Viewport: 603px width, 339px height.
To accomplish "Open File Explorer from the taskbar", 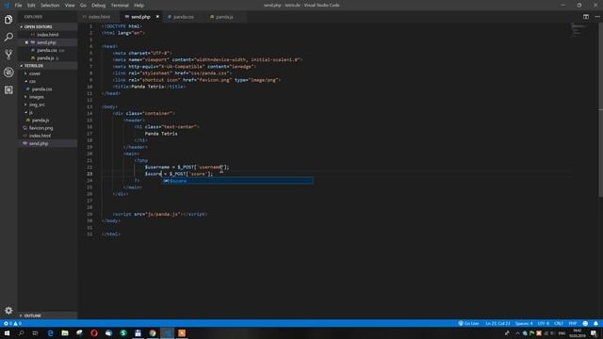I will tap(65, 332).
